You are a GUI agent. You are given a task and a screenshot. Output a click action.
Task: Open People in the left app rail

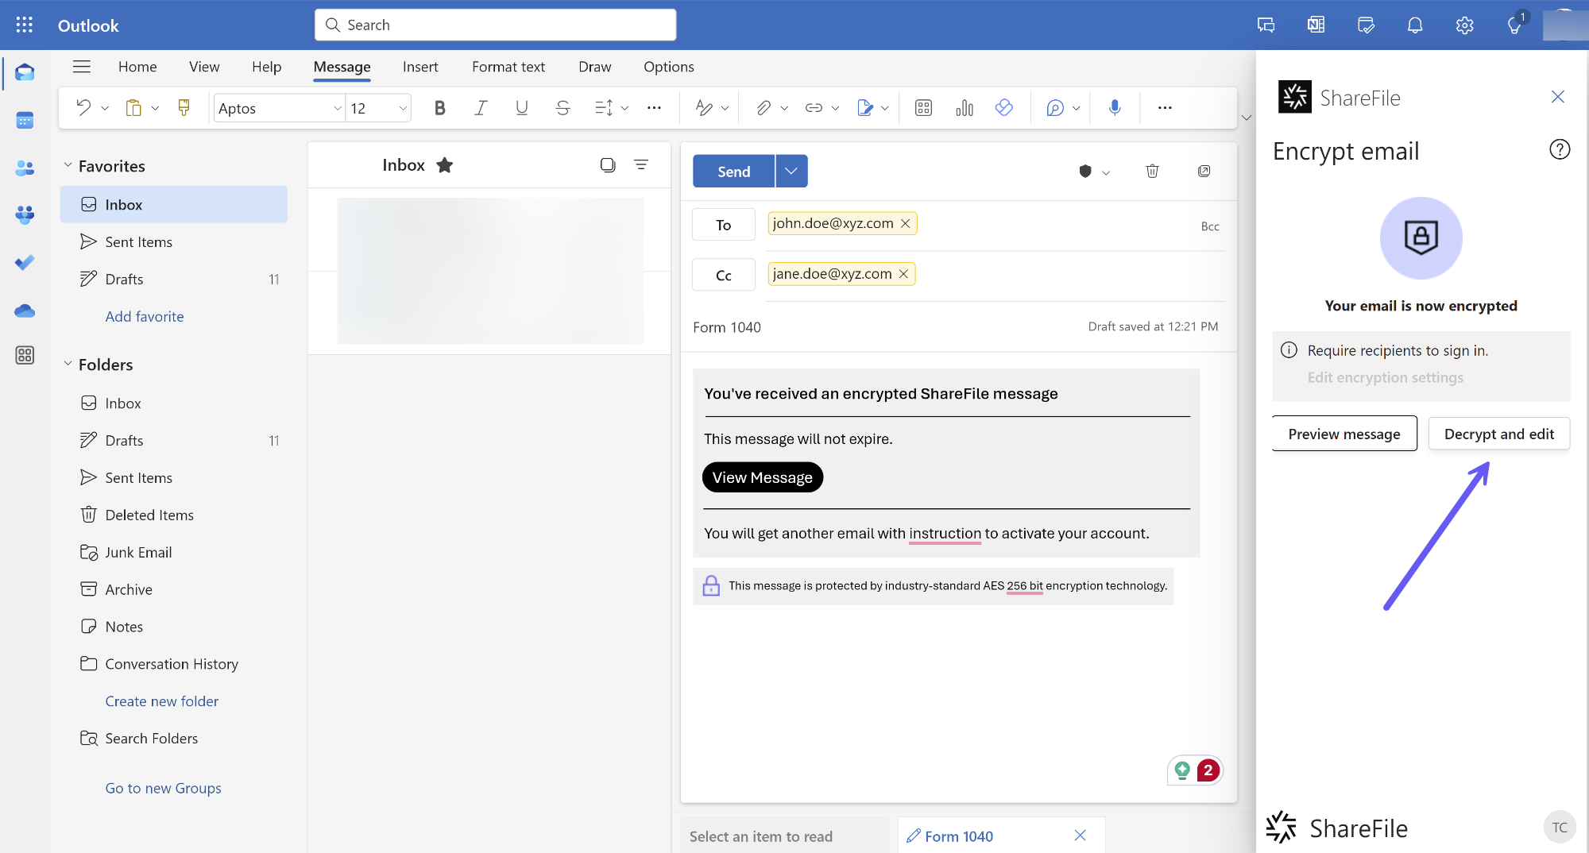25,168
